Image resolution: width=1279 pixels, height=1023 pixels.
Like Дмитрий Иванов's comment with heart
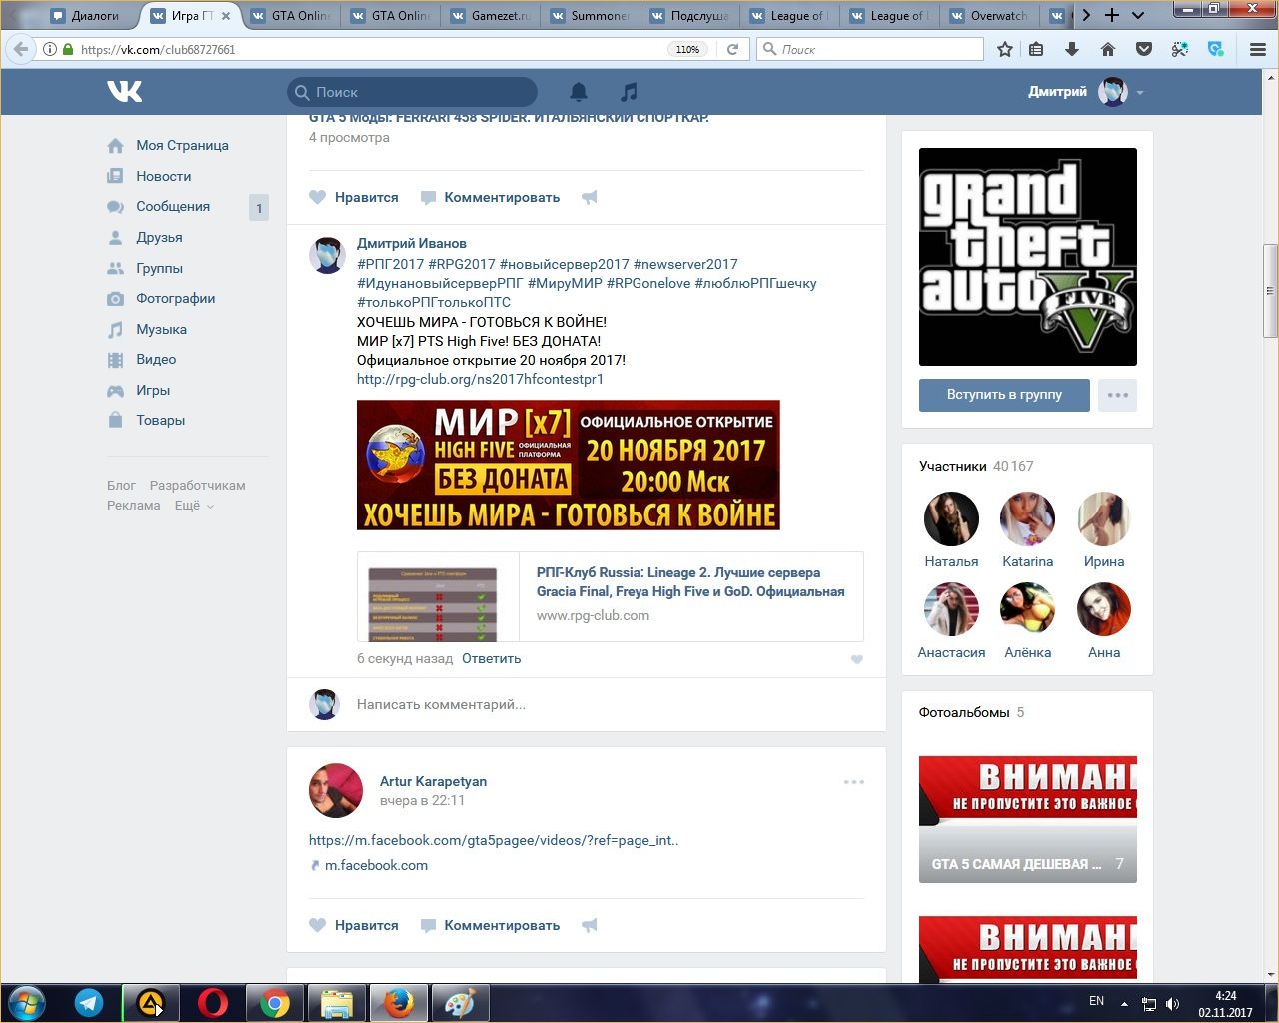point(856,659)
